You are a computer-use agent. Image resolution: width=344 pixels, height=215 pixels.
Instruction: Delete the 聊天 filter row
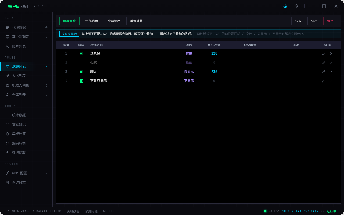(x=331, y=72)
